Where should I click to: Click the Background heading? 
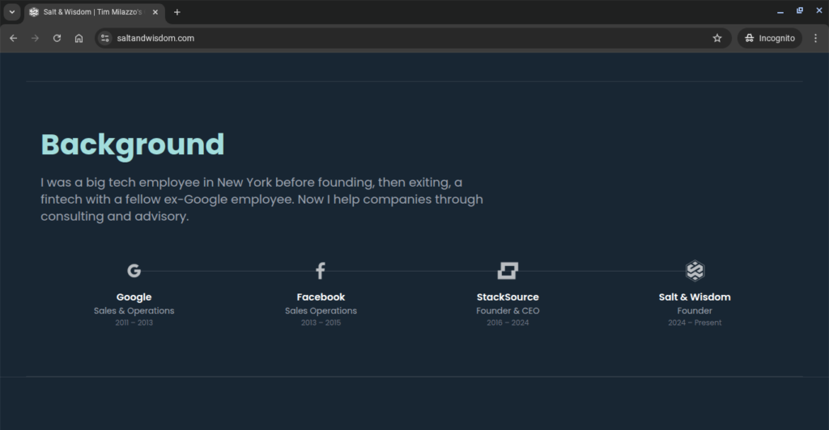point(133,145)
